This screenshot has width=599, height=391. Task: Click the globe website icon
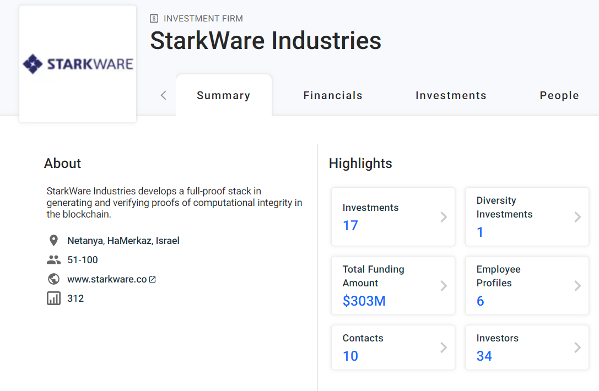tap(53, 279)
